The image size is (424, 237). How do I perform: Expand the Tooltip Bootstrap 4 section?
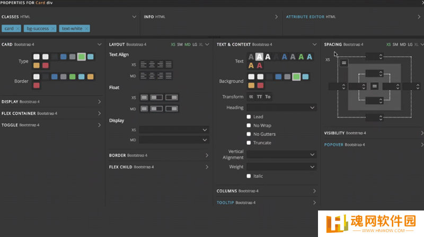314,203
